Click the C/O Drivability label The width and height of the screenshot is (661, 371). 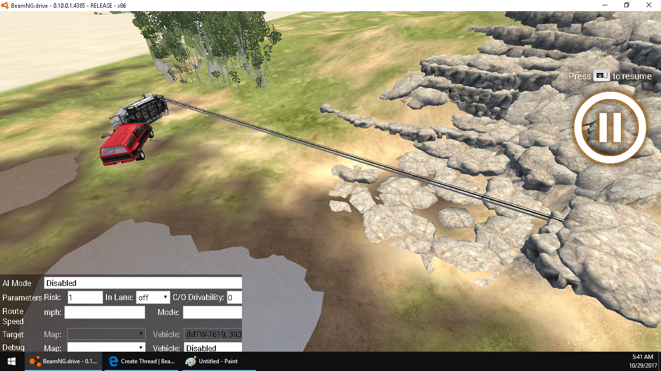(x=198, y=298)
